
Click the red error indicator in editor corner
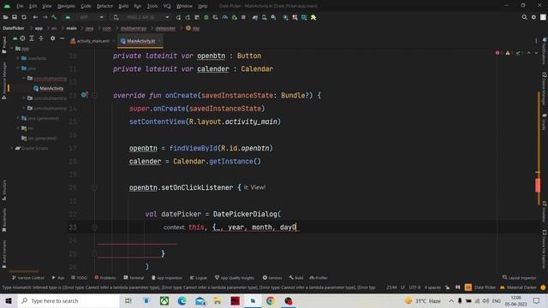coord(497,53)
